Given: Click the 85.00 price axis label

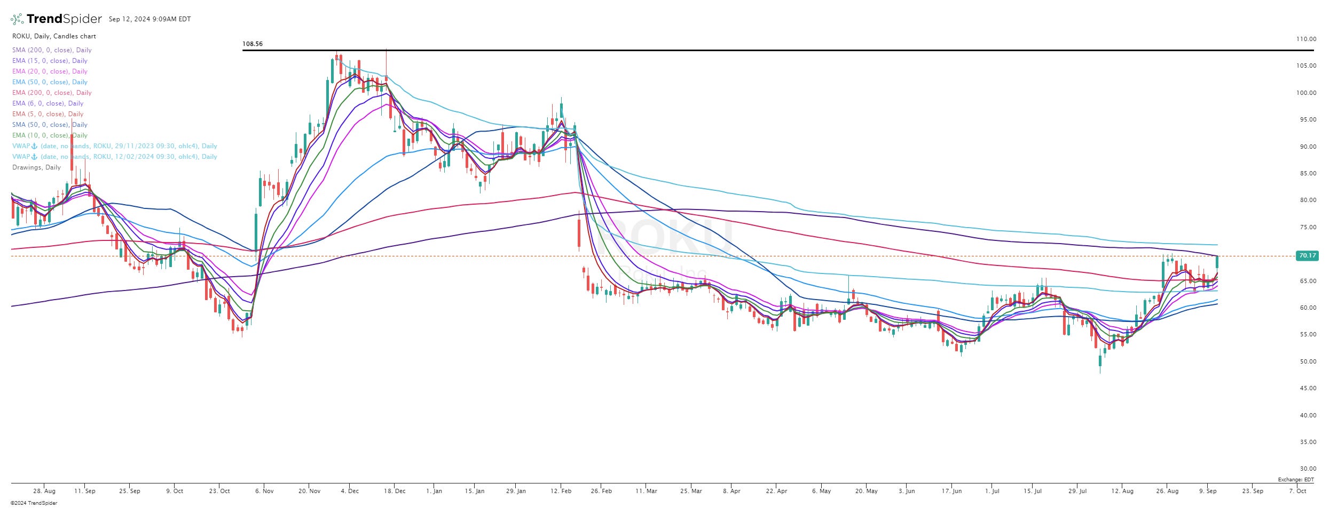Looking at the screenshot, I should (x=1308, y=173).
